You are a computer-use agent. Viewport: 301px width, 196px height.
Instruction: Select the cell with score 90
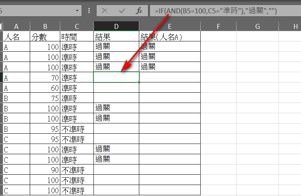click(45, 170)
